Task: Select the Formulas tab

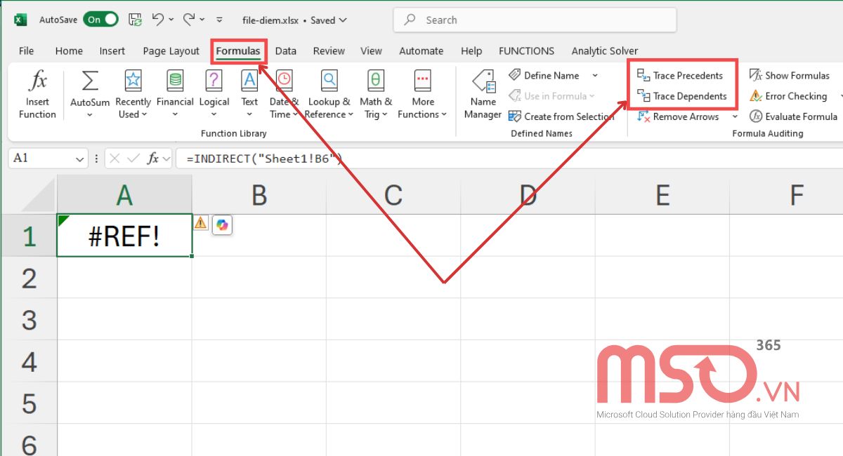Action: pyautogui.click(x=238, y=51)
